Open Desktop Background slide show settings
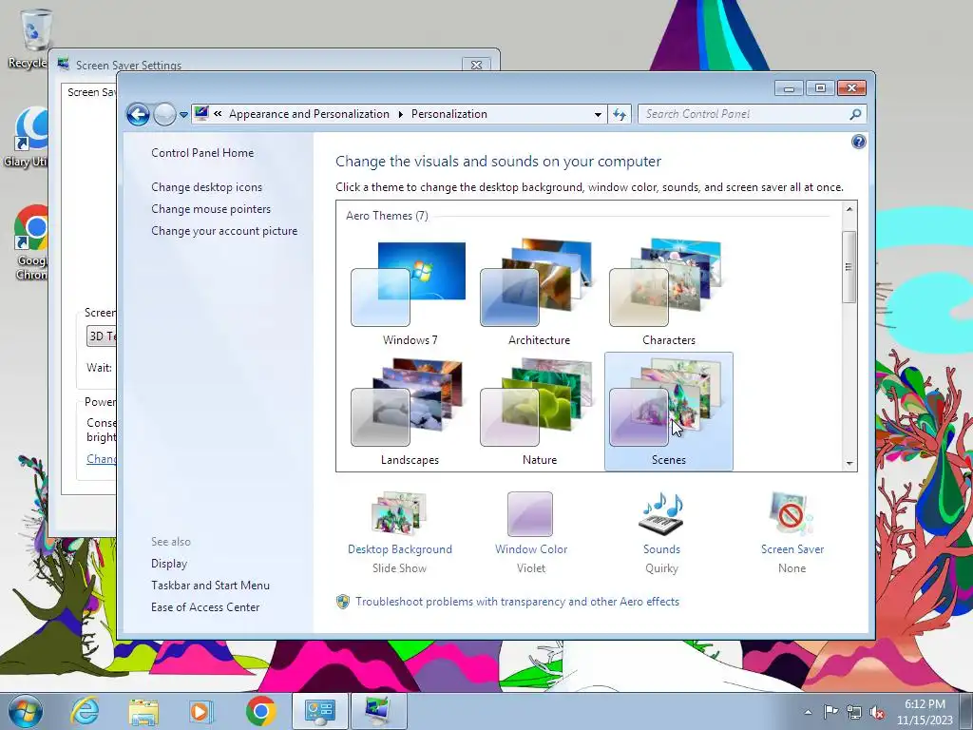Screen dimensions: 973x730 tap(400, 532)
